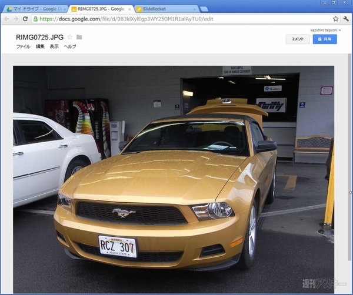Screen dimensions: 353x295
Task: Click the コメント button
Action: (298, 39)
